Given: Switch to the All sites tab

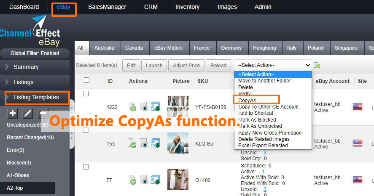Looking at the screenshot, I should [x=82, y=48].
